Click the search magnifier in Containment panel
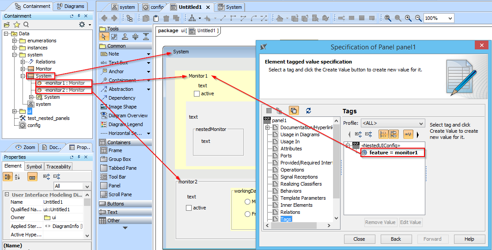492x250 pixels. 26,25
